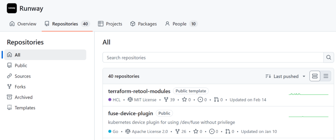Open the People tab
This screenshot has height=140, width=336.
point(181,24)
